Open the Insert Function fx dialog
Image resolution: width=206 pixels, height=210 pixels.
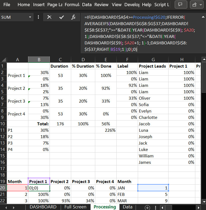click(x=74, y=17)
